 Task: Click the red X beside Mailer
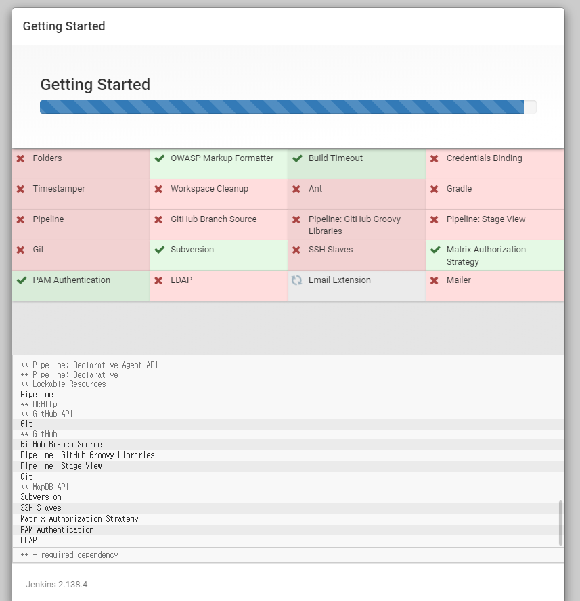click(x=434, y=281)
